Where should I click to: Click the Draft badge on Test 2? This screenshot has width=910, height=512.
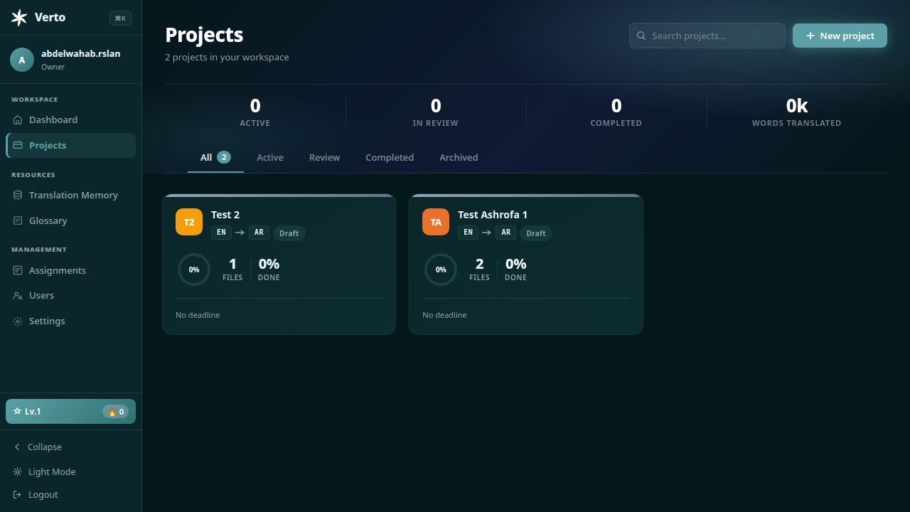pyautogui.click(x=289, y=233)
